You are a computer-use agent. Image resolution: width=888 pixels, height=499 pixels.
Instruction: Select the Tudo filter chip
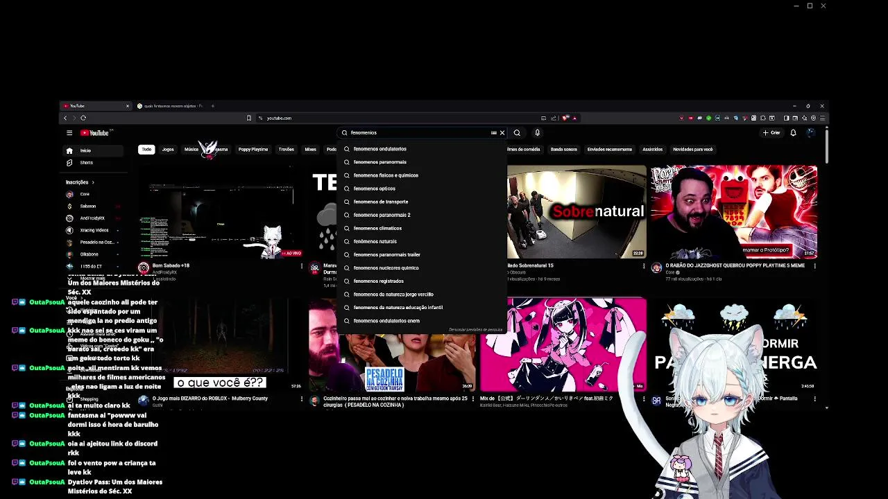point(146,149)
